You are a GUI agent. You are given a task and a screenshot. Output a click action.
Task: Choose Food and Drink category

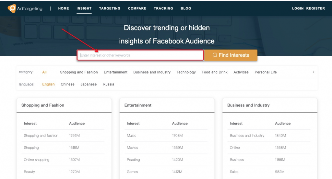215,72
